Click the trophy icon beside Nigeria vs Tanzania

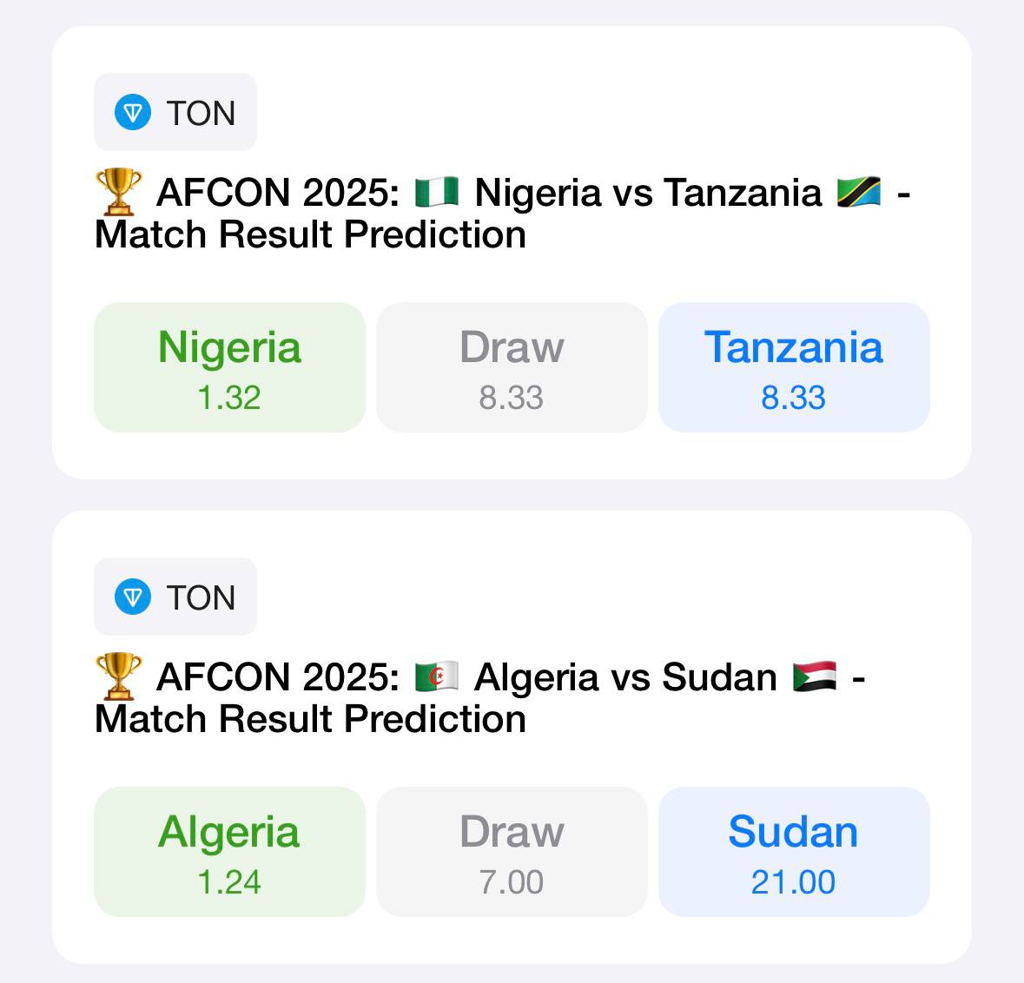click(x=118, y=192)
